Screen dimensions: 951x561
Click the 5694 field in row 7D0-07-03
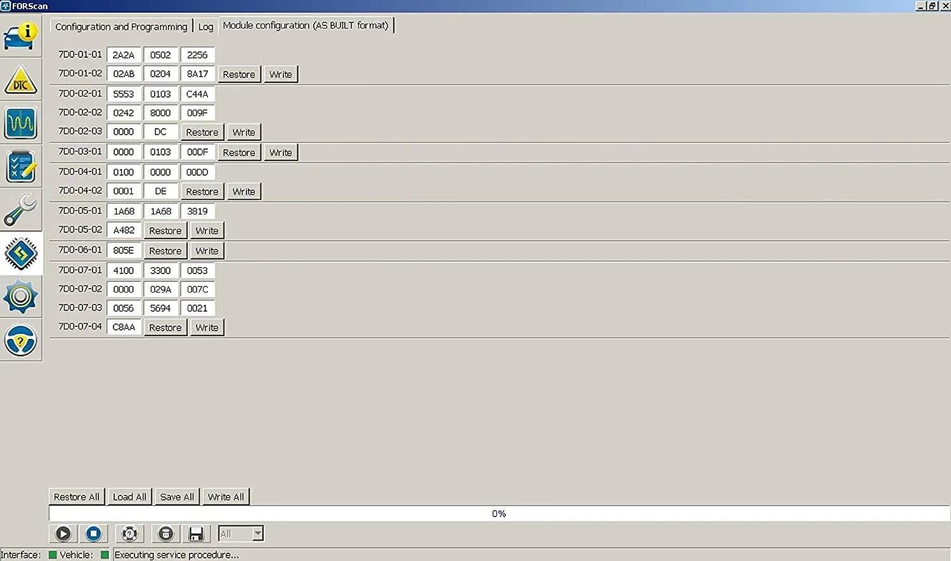click(x=160, y=308)
